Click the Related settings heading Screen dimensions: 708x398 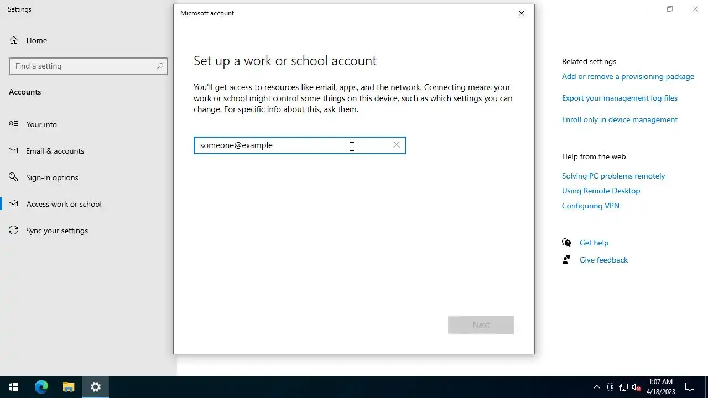tap(589, 61)
